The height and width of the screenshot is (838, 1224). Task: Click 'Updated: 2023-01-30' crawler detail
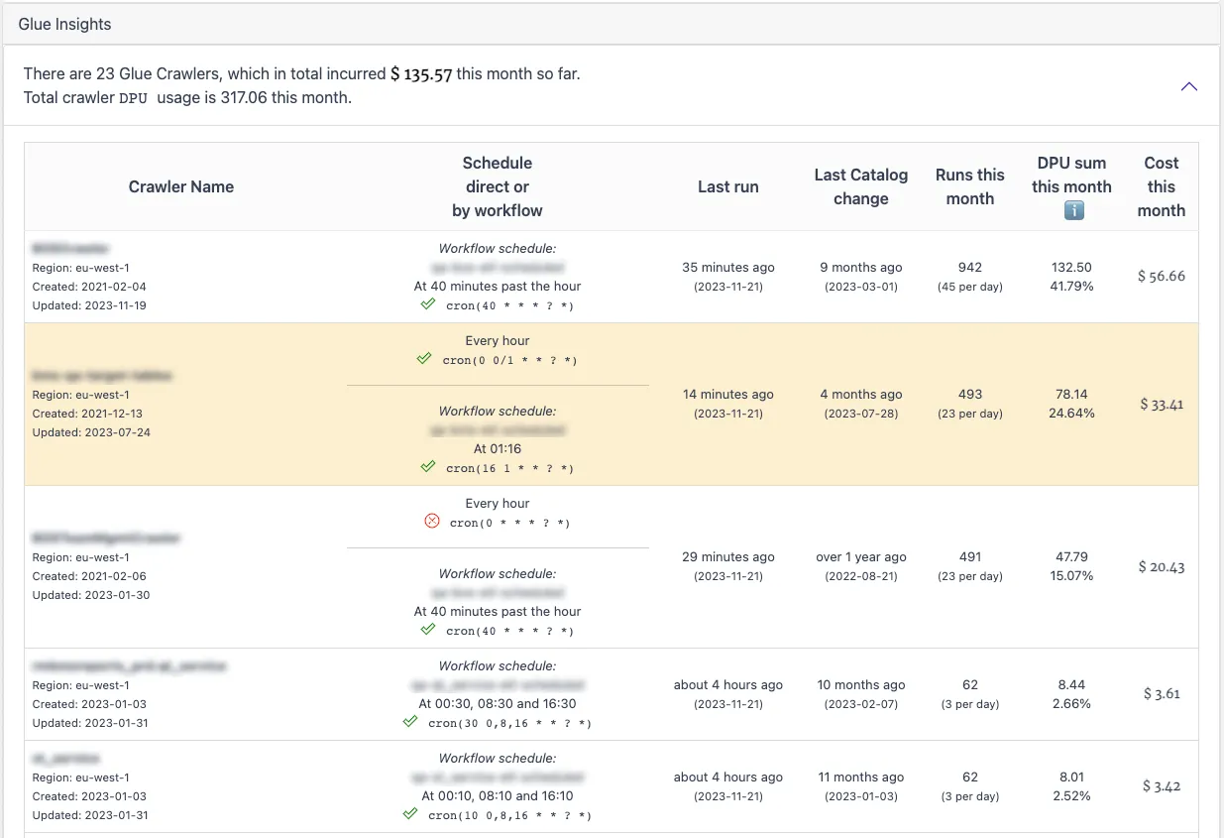[x=90, y=595]
